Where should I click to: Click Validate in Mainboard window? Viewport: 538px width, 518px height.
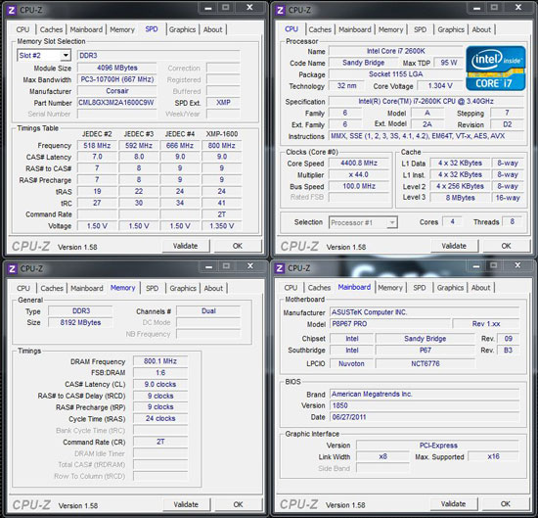(453, 504)
